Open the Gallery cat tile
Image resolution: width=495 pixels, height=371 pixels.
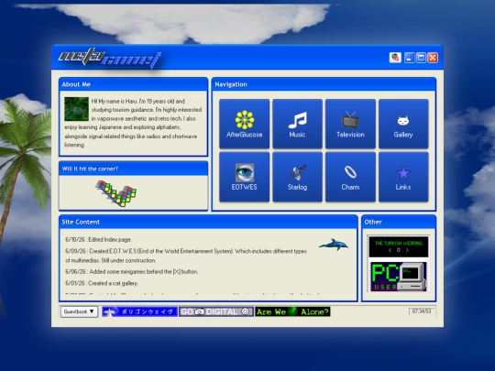point(403,124)
